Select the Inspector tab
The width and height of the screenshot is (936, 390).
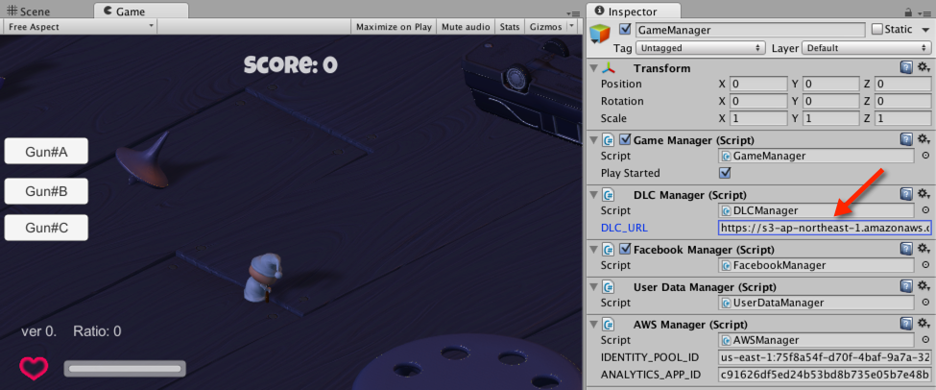633,12
